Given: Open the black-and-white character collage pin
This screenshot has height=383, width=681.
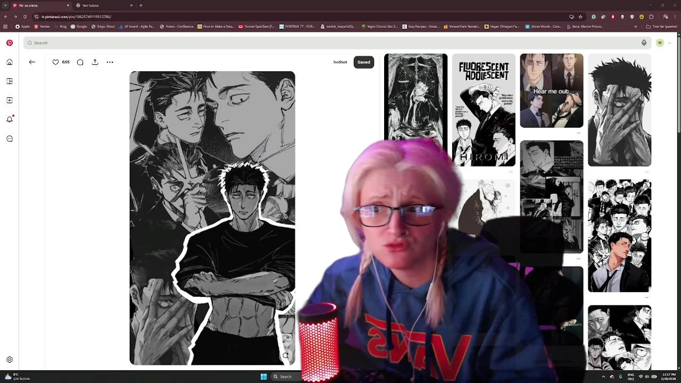Looking at the screenshot, I should click(619, 236).
